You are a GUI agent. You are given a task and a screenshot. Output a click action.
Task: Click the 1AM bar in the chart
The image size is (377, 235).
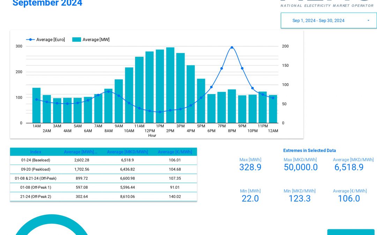[x=36, y=104]
